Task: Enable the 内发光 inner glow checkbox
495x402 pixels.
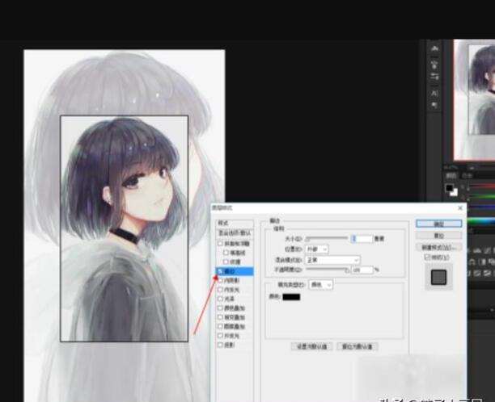Action: 220,290
